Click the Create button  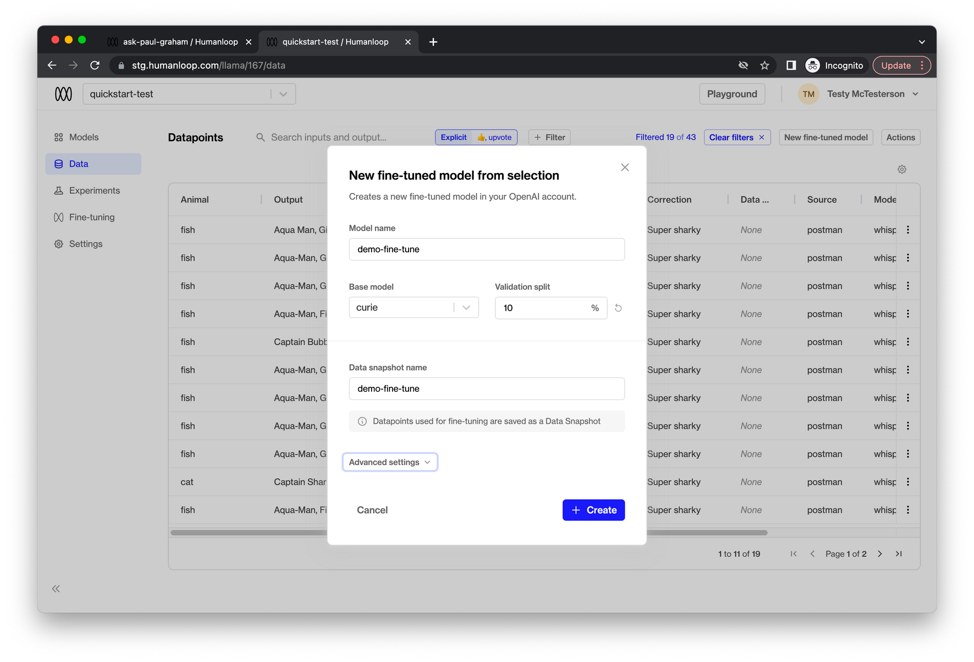593,510
